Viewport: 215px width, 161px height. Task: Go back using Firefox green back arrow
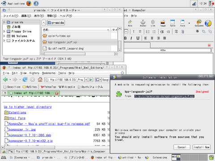pos(5,80)
